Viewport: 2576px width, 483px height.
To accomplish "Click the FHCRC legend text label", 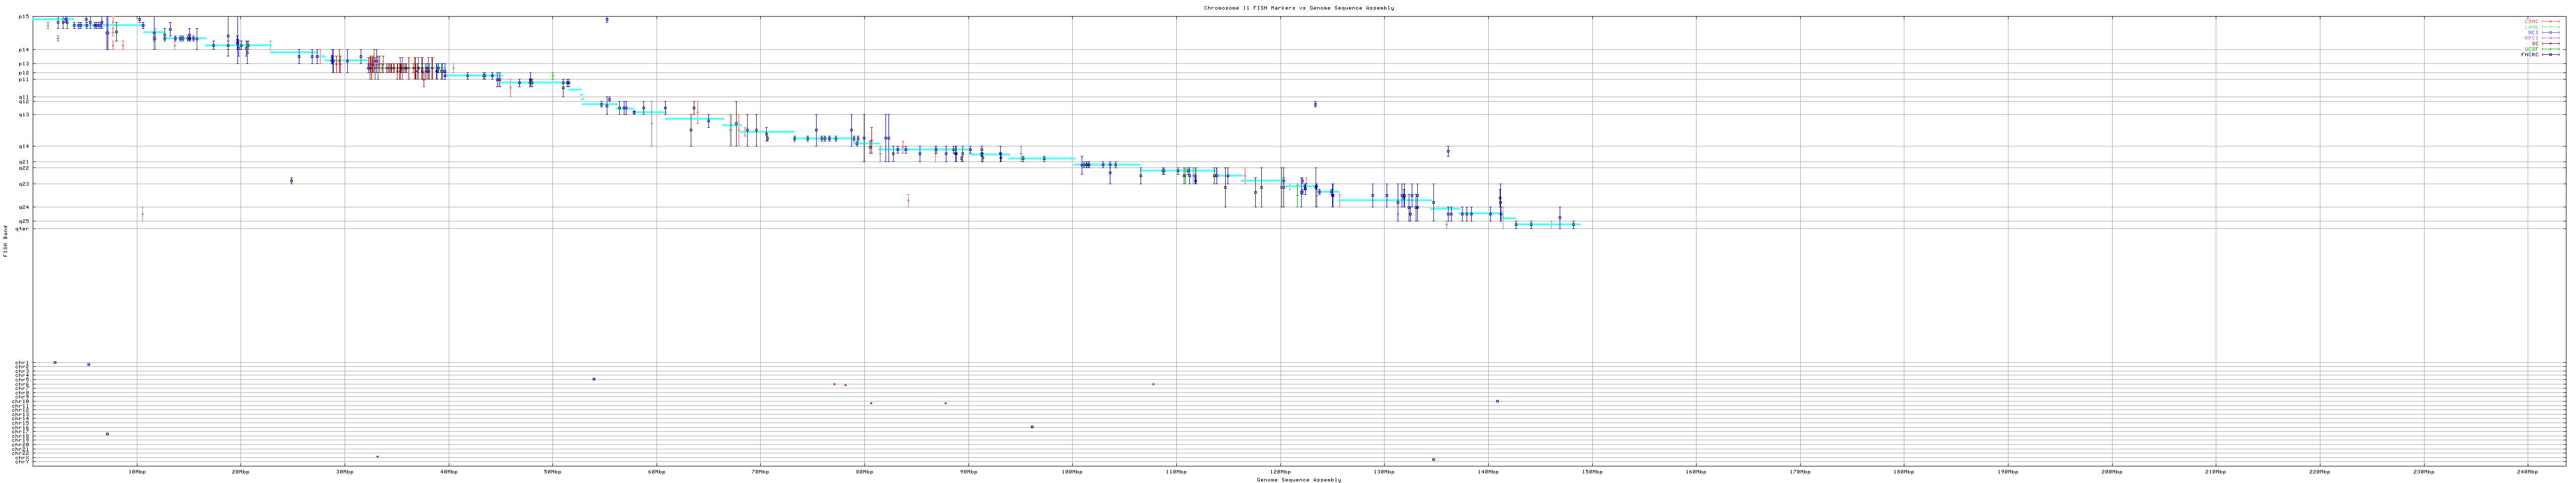I will (x=2530, y=55).
